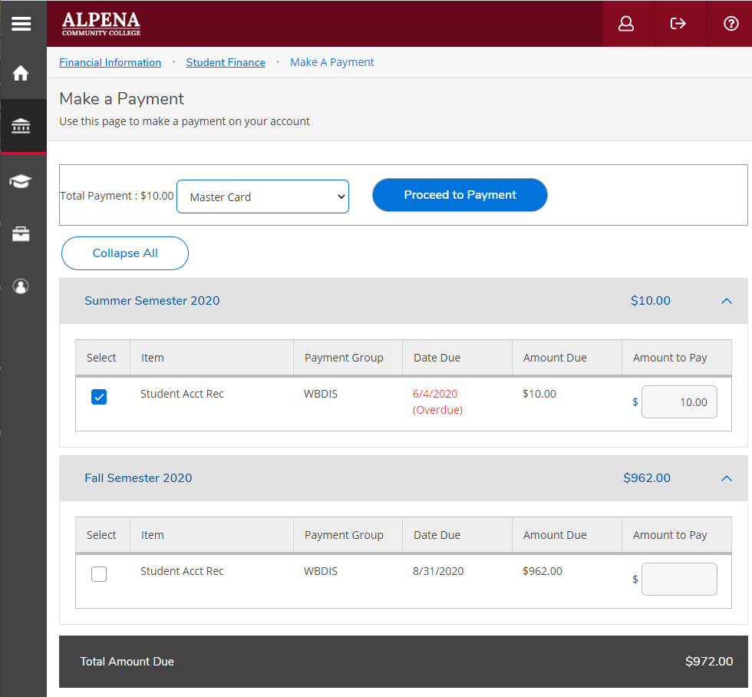Click Student Acct Rec in Fall Semester row

point(182,571)
